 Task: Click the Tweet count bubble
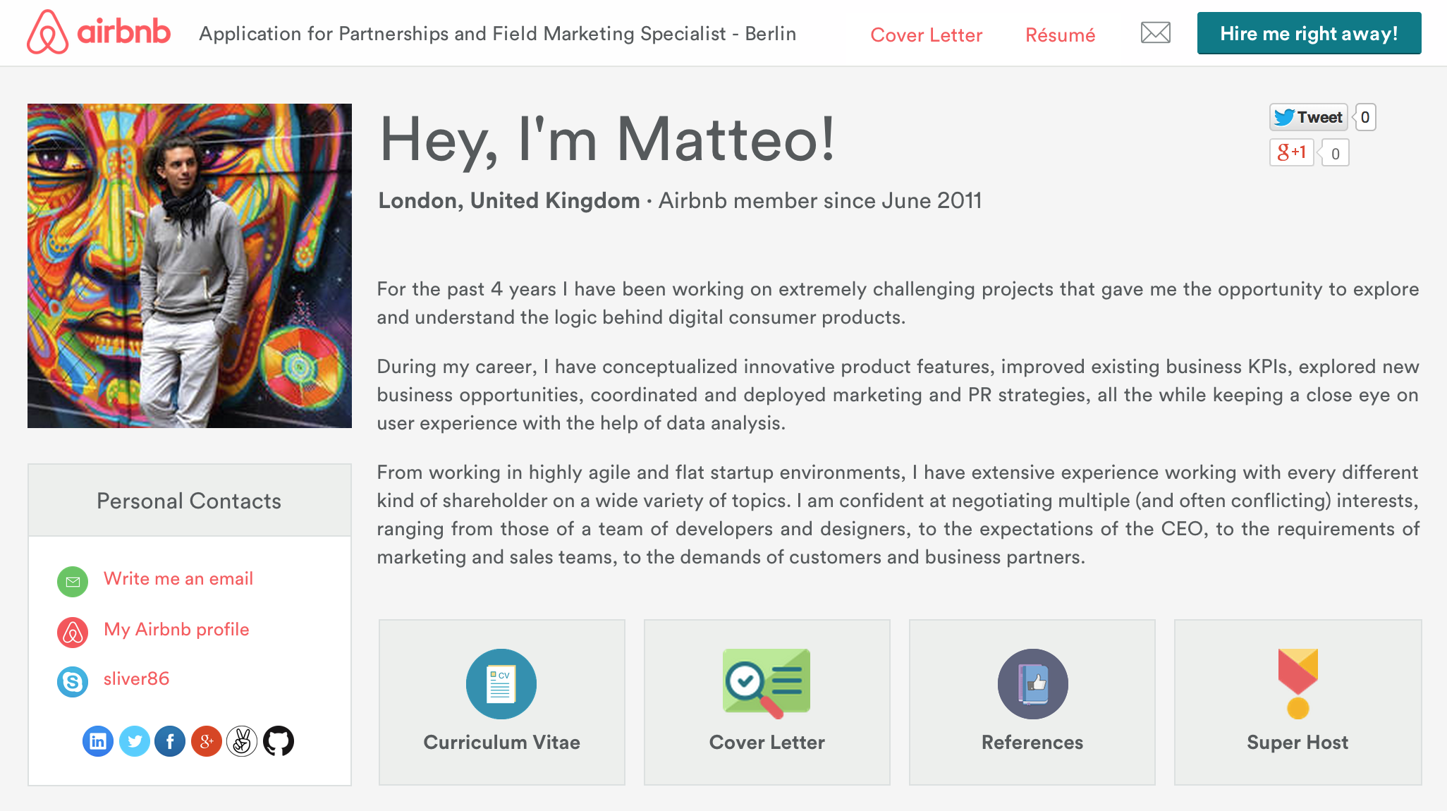[1365, 117]
